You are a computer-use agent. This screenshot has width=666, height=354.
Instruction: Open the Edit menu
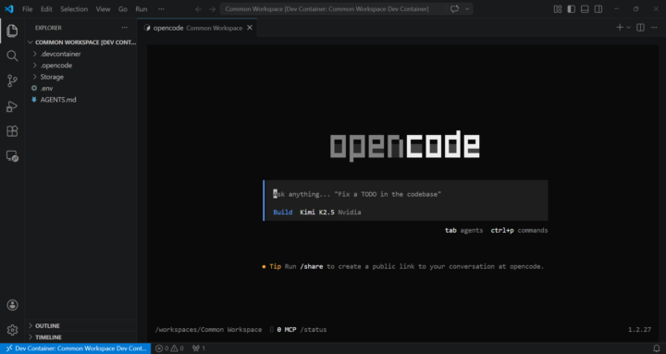point(46,9)
